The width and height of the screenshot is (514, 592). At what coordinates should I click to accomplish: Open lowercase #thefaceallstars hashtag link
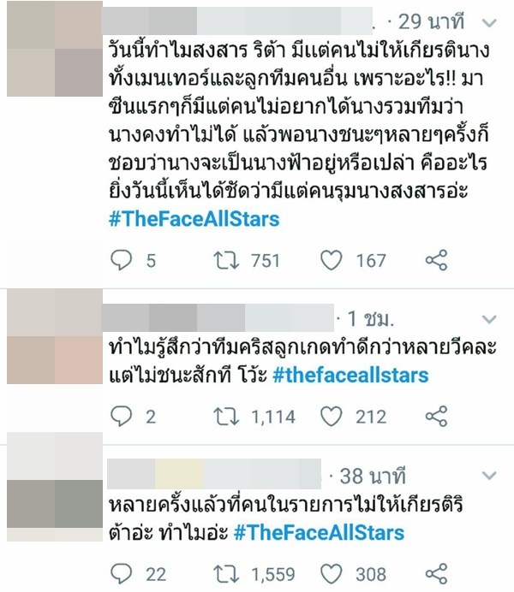point(350,376)
